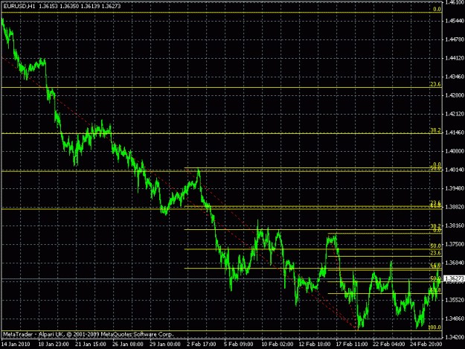Image resolution: width=465 pixels, height=349 pixels.
Task: Click the 2 Feb 17:00 time label
Action: pyautogui.click(x=202, y=345)
